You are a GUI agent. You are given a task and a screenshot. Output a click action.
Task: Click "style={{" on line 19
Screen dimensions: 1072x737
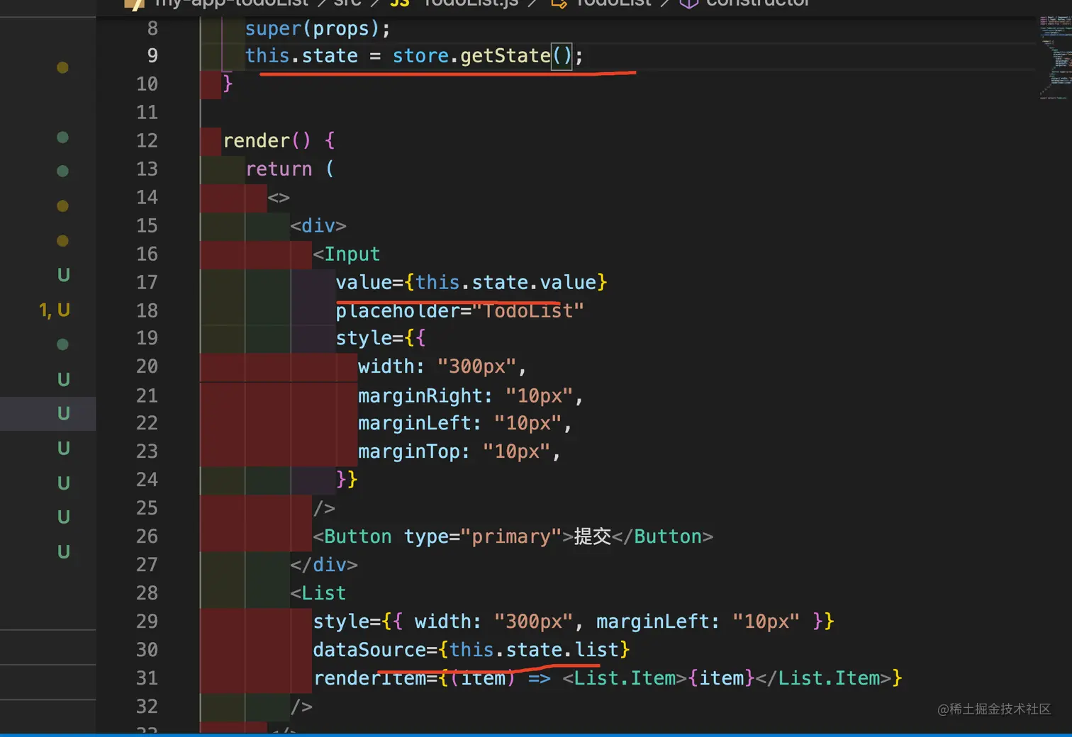pyautogui.click(x=381, y=338)
